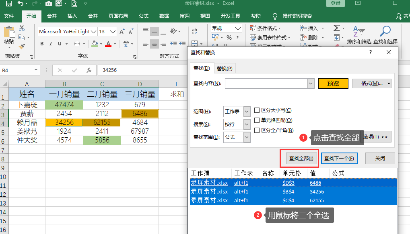Open the Name Box dropdown arrow

36,70
